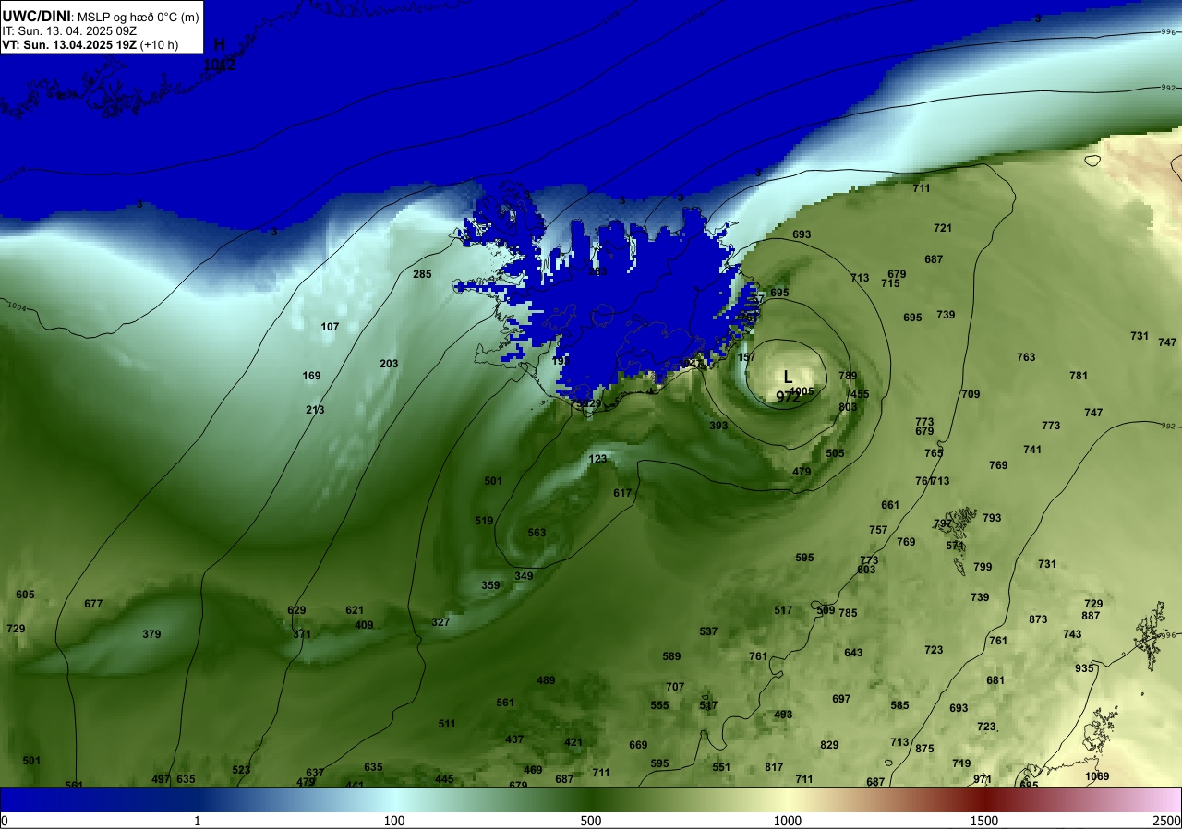1182x829 pixels.
Task: Click the map value 563
Action: pyautogui.click(x=537, y=533)
